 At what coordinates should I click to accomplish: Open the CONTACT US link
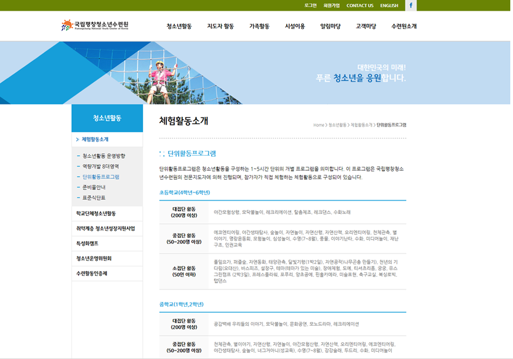coord(359,5)
